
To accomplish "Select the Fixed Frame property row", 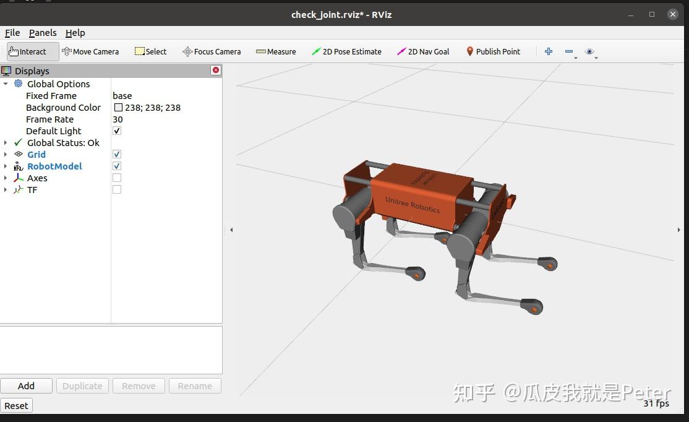I will click(111, 95).
